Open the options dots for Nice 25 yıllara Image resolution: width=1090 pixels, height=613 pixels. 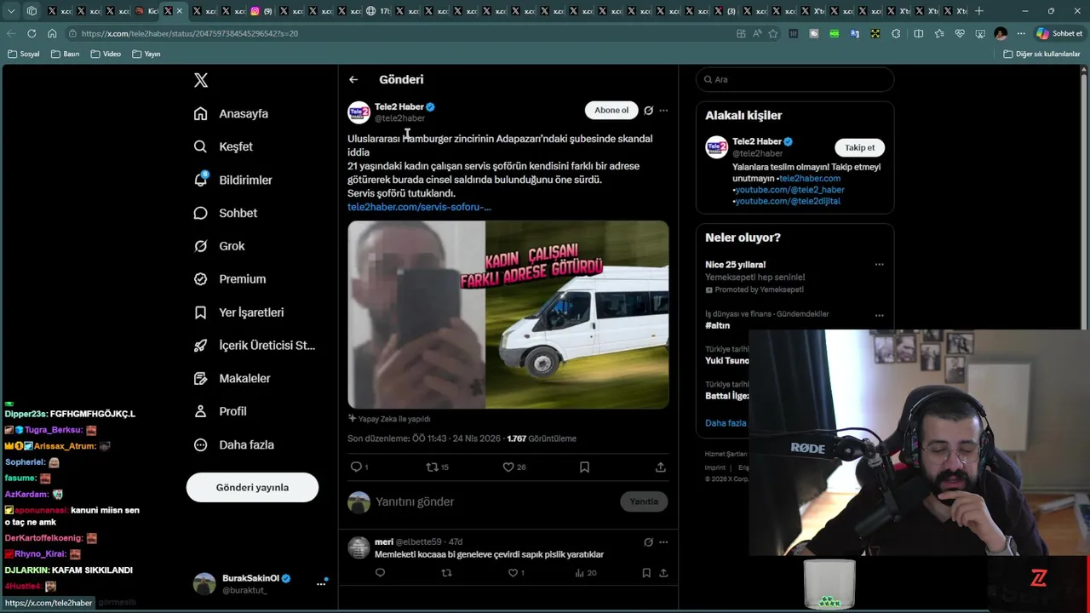pos(879,265)
